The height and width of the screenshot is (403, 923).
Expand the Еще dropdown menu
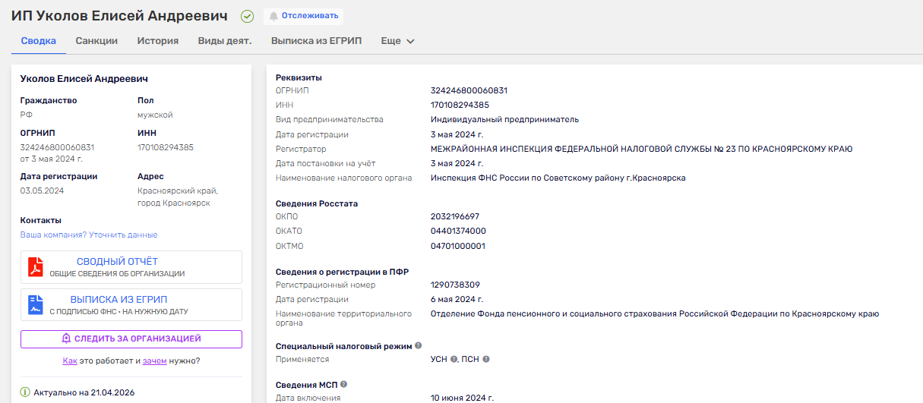398,41
